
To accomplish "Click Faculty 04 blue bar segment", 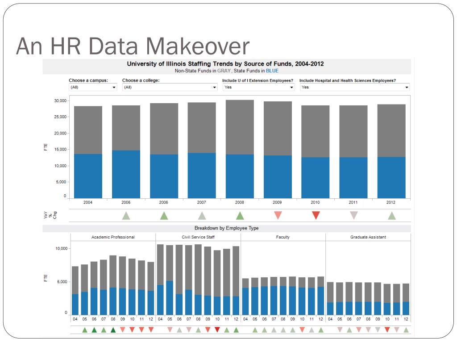I will coord(245,301).
